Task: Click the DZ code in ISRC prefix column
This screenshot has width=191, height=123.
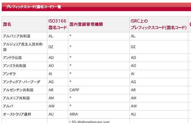Action: 133,47
